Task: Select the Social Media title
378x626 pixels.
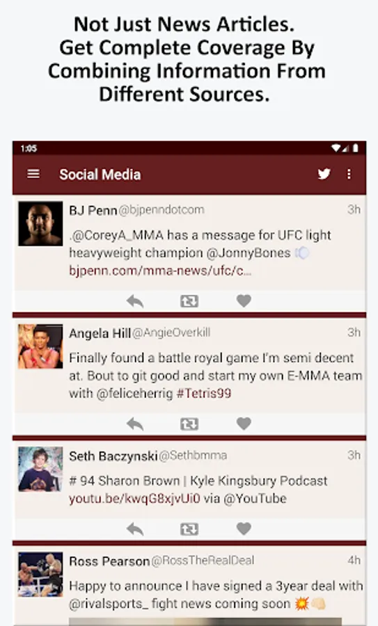Action: tap(100, 175)
